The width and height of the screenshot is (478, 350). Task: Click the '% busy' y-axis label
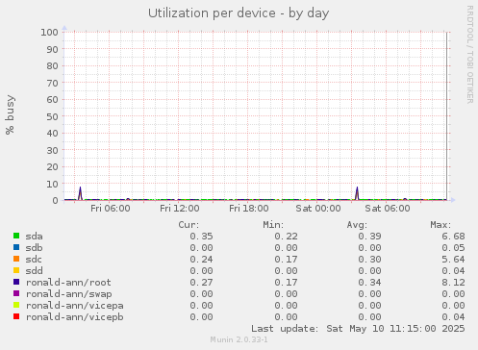(x=10, y=114)
